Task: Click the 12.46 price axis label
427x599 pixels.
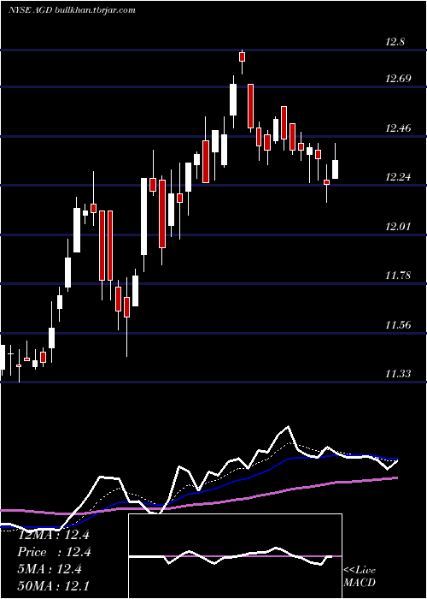Action: (398, 128)
